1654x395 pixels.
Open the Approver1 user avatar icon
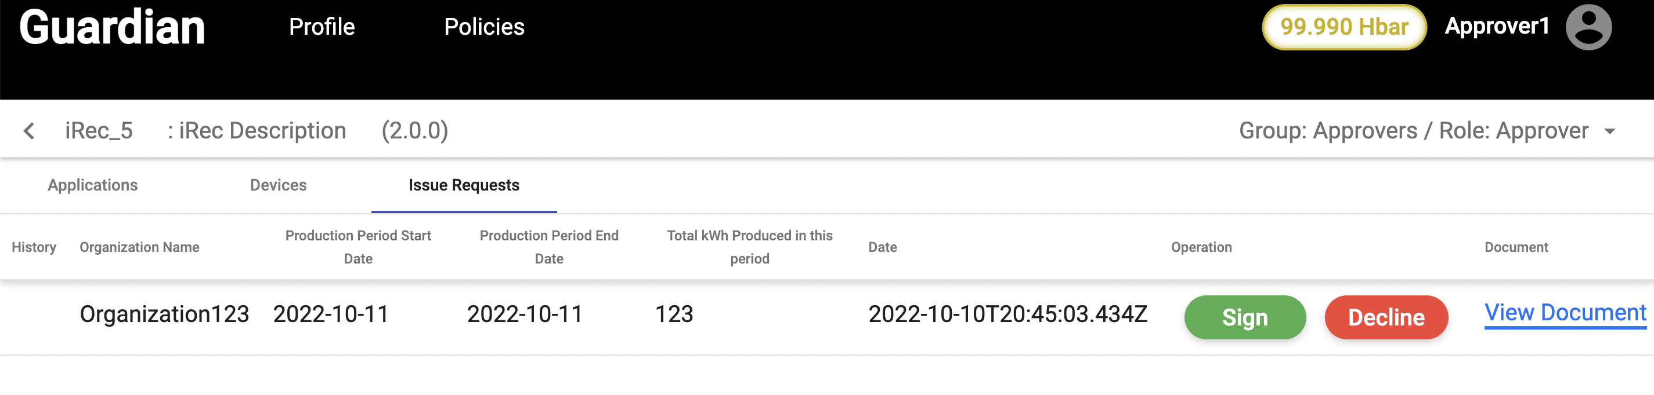pyautogui.click(x=1588, y=27)
